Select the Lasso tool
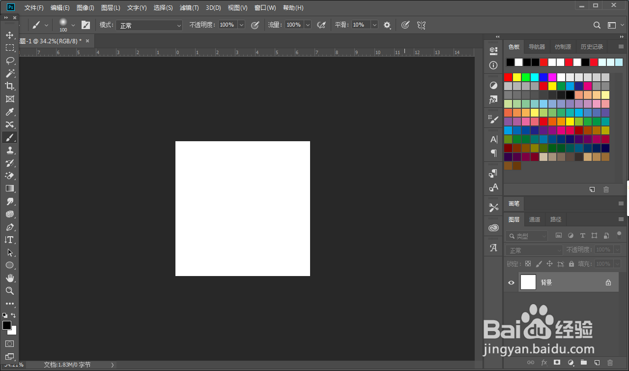This screenshot has height=371, width=629. point(9,61)
